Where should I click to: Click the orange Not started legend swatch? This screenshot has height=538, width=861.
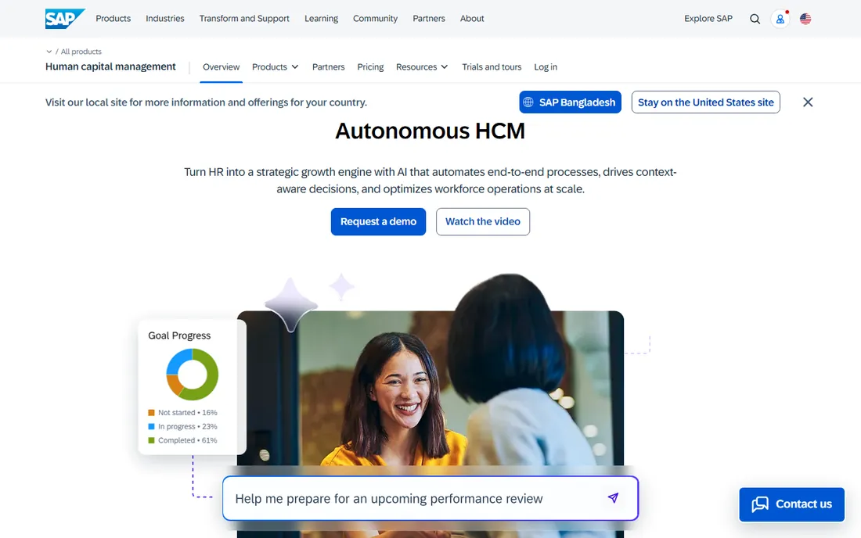point(152,412)
